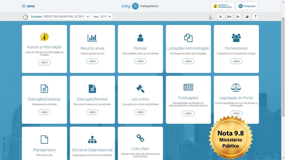Open Pessoal with ABRIR
285x160 pixels.
140,61
